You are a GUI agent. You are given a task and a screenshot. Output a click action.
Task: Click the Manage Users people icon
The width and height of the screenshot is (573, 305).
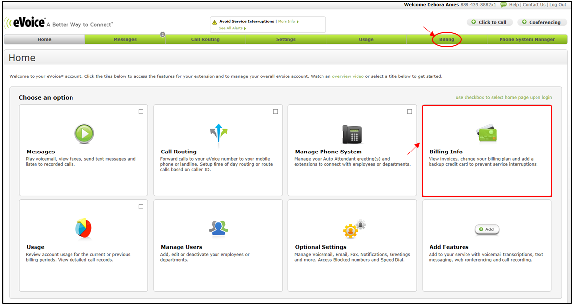coord(218,228)
